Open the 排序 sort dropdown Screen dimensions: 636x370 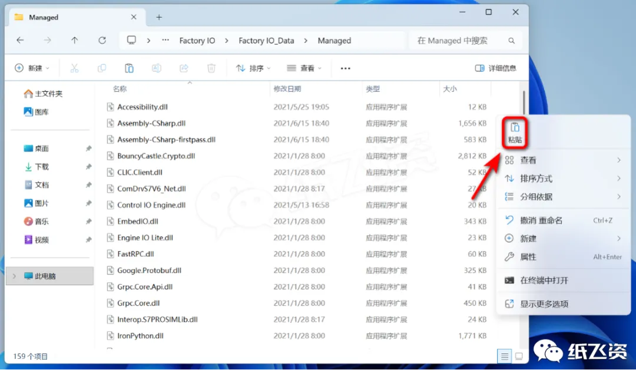click(x=253, y=68)
